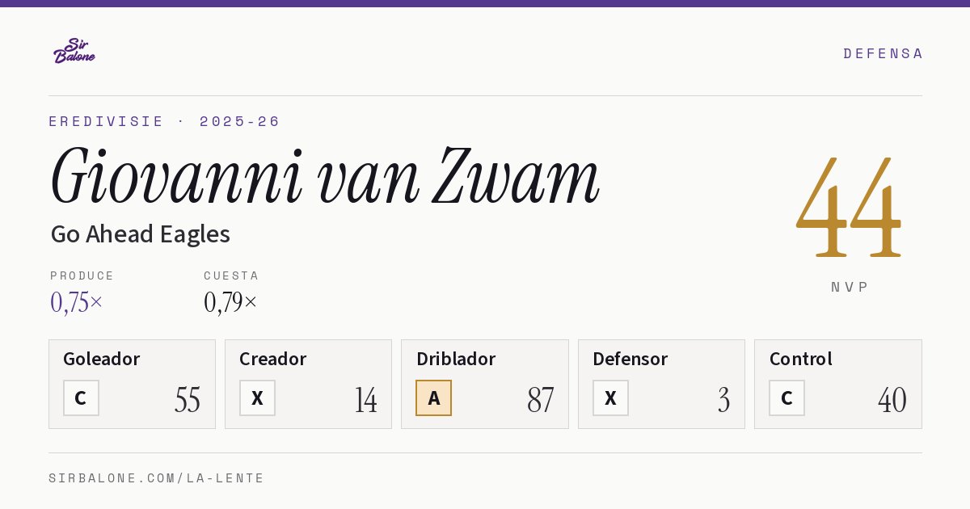The width and height of the screenshot is (970, 509).
Task: Click the Produce value 0,75×
Action: (x=77, y=302)
